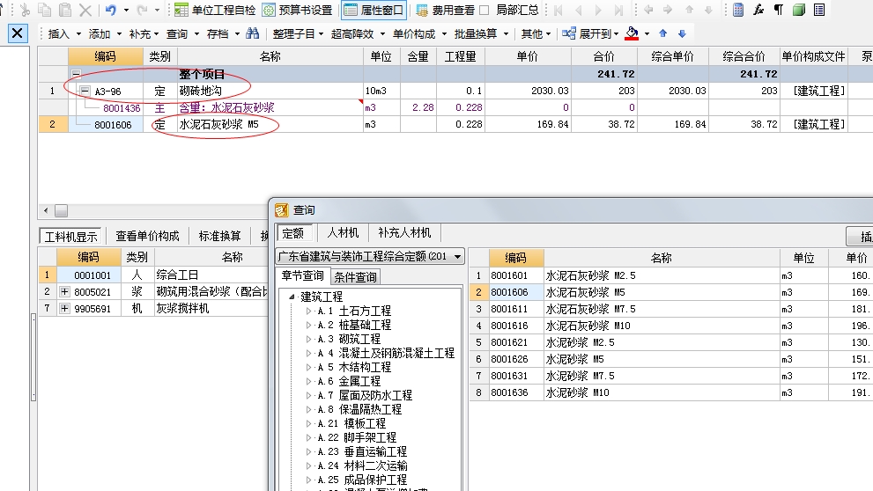The image size is (873, 491).
Task: Click the delete X icon in top toolbar
Action: pos(85,10)
